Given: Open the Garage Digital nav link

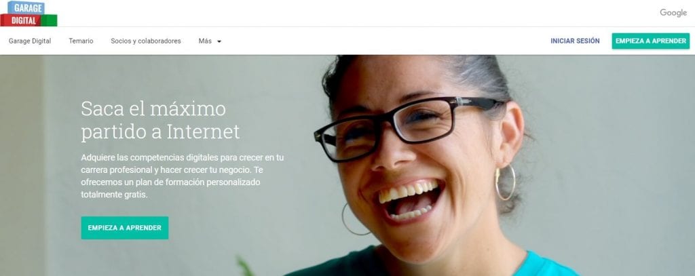Looking at the screenshot, I should coord(30,41).
